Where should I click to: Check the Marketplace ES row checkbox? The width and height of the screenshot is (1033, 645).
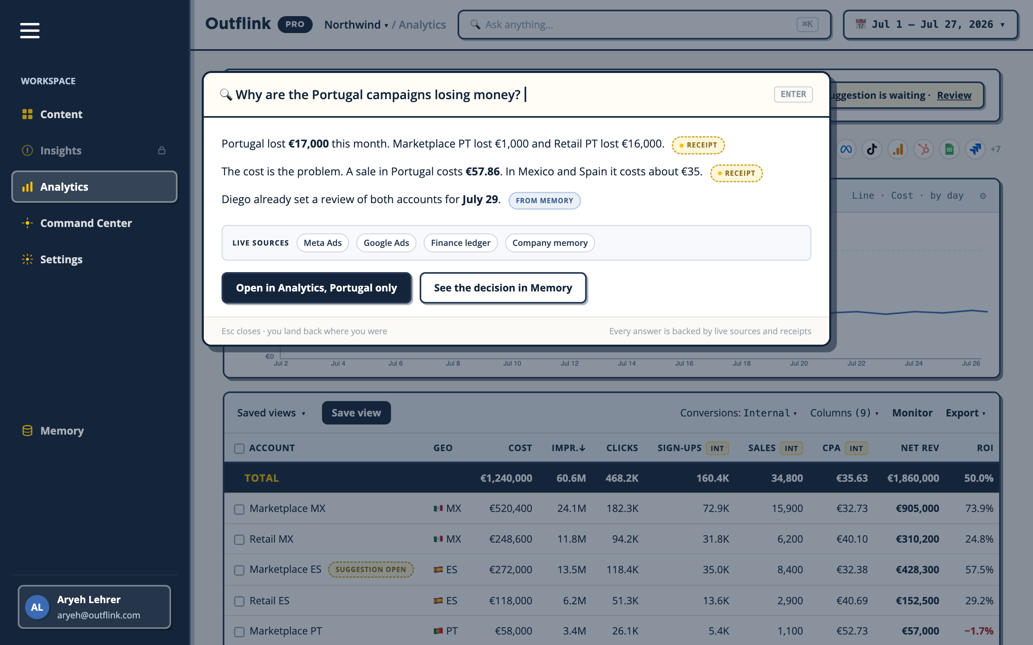(x=239, y=570)
